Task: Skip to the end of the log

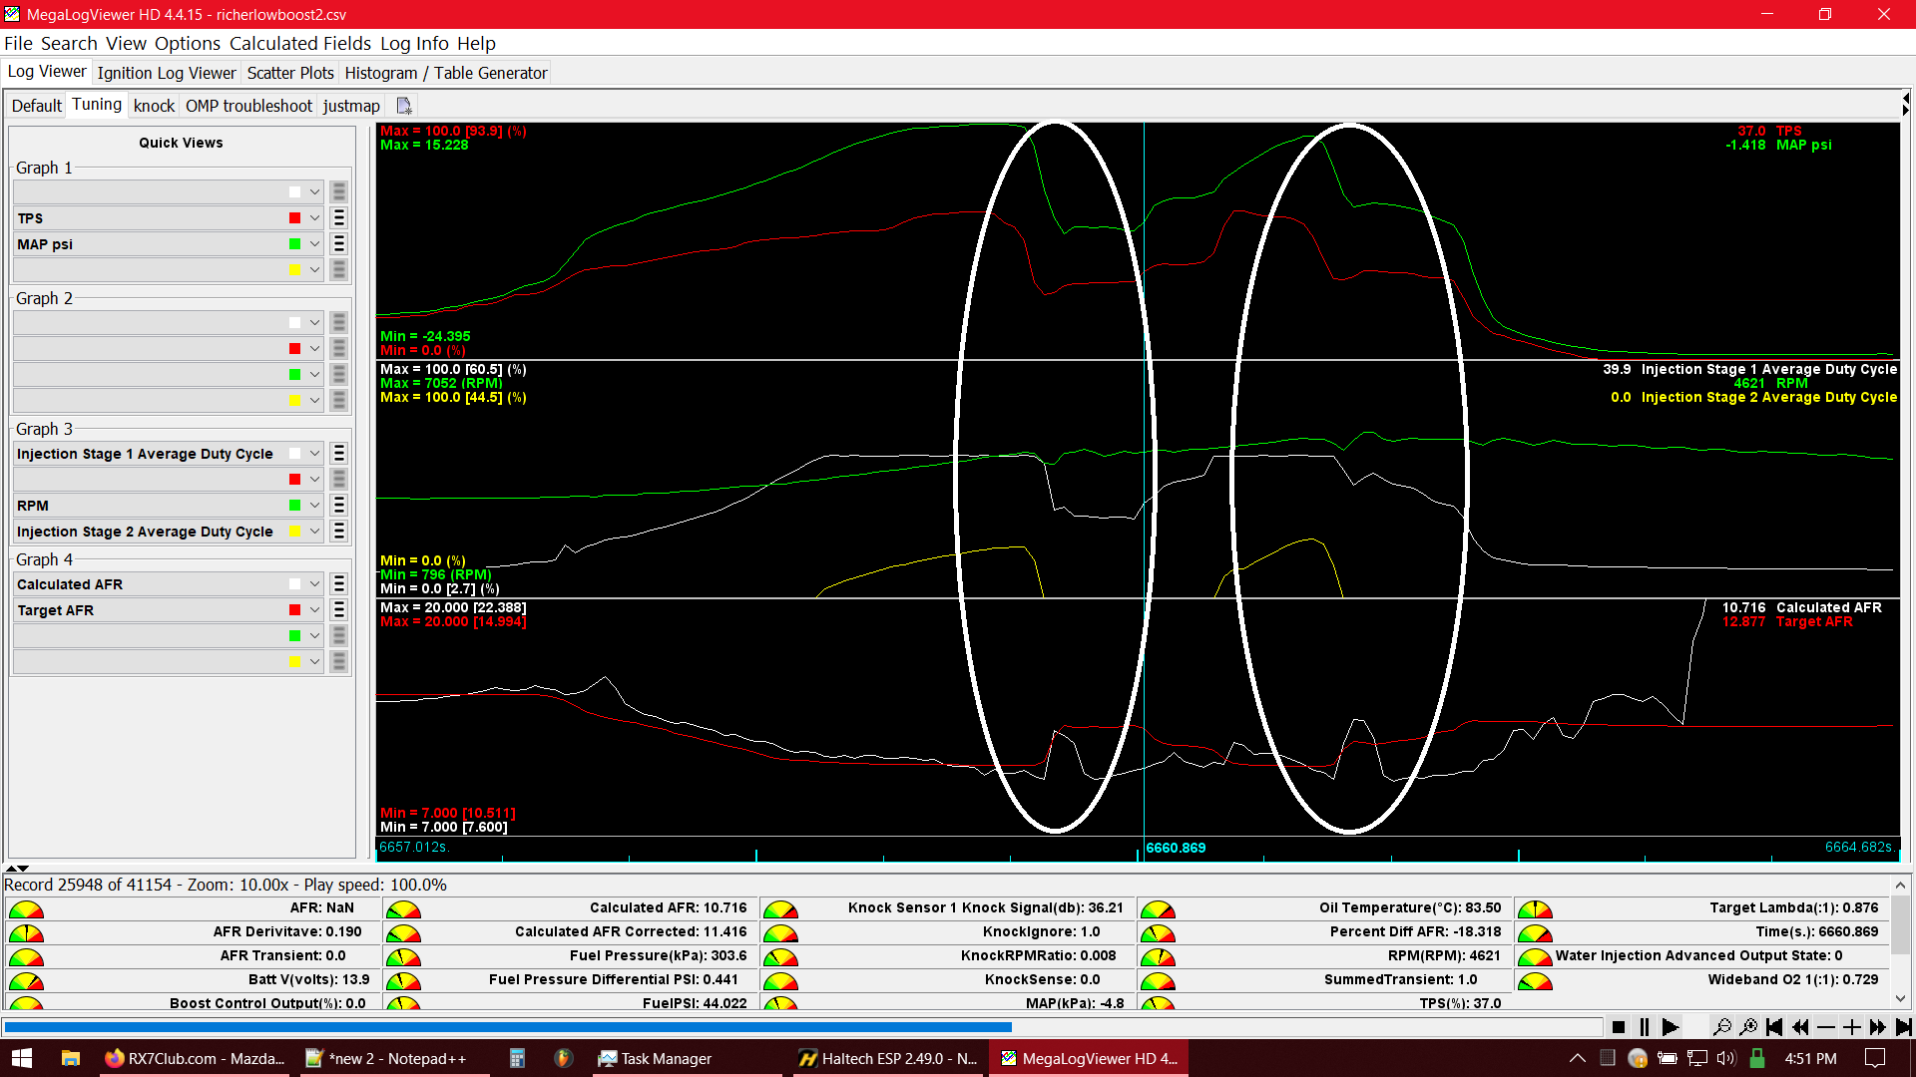Action: pos(1903,1027)
